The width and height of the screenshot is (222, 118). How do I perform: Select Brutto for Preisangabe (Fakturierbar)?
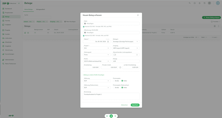114,88
